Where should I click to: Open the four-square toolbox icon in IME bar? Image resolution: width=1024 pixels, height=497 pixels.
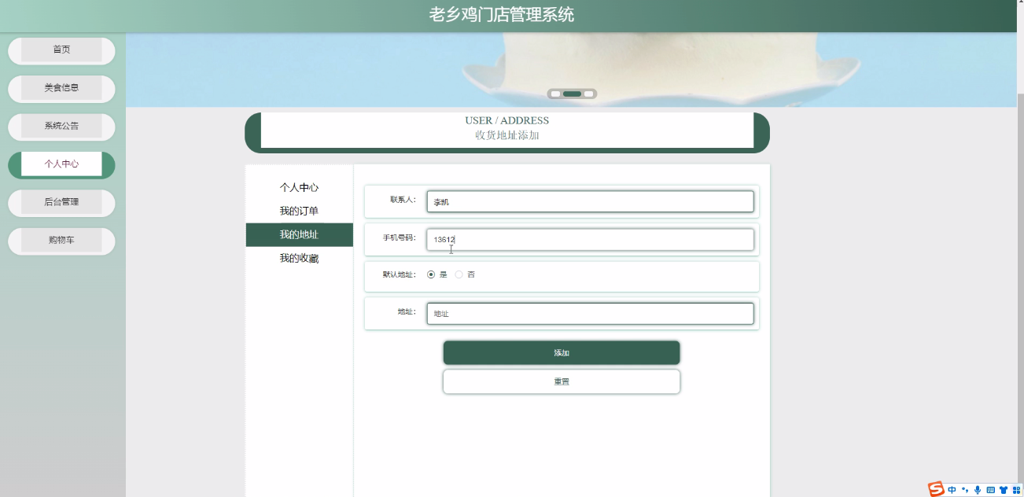tap(1015, 490)
